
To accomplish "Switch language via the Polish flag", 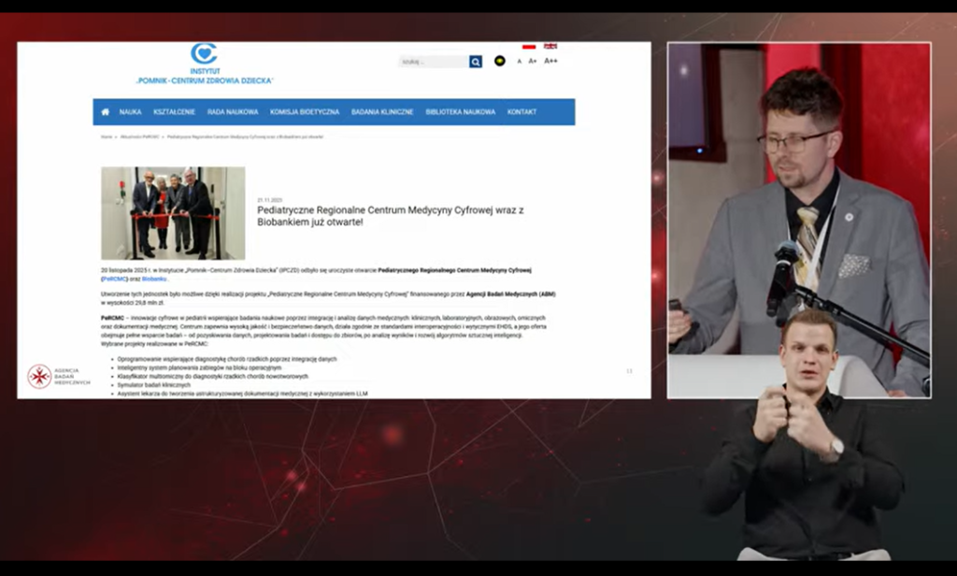I will click(529, 46).
